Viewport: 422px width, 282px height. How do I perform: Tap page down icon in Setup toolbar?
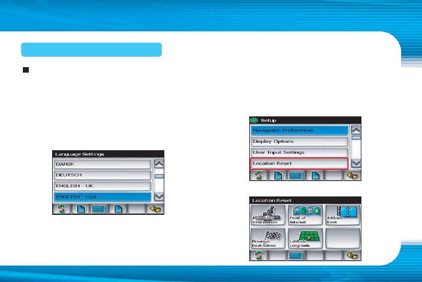[315, 176]
